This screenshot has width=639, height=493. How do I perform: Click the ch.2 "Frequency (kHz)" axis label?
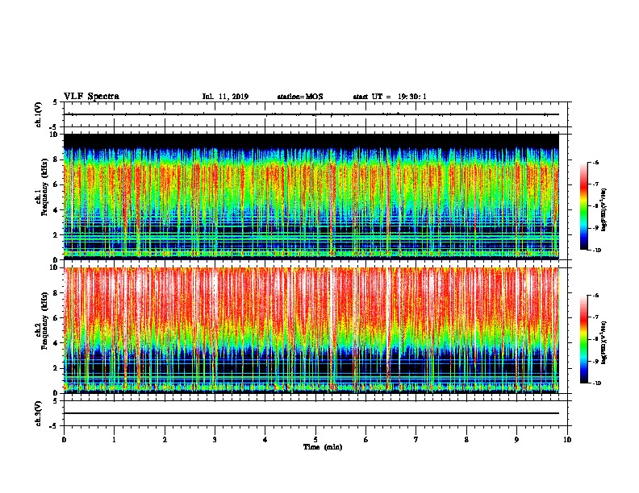coord(44,321)
